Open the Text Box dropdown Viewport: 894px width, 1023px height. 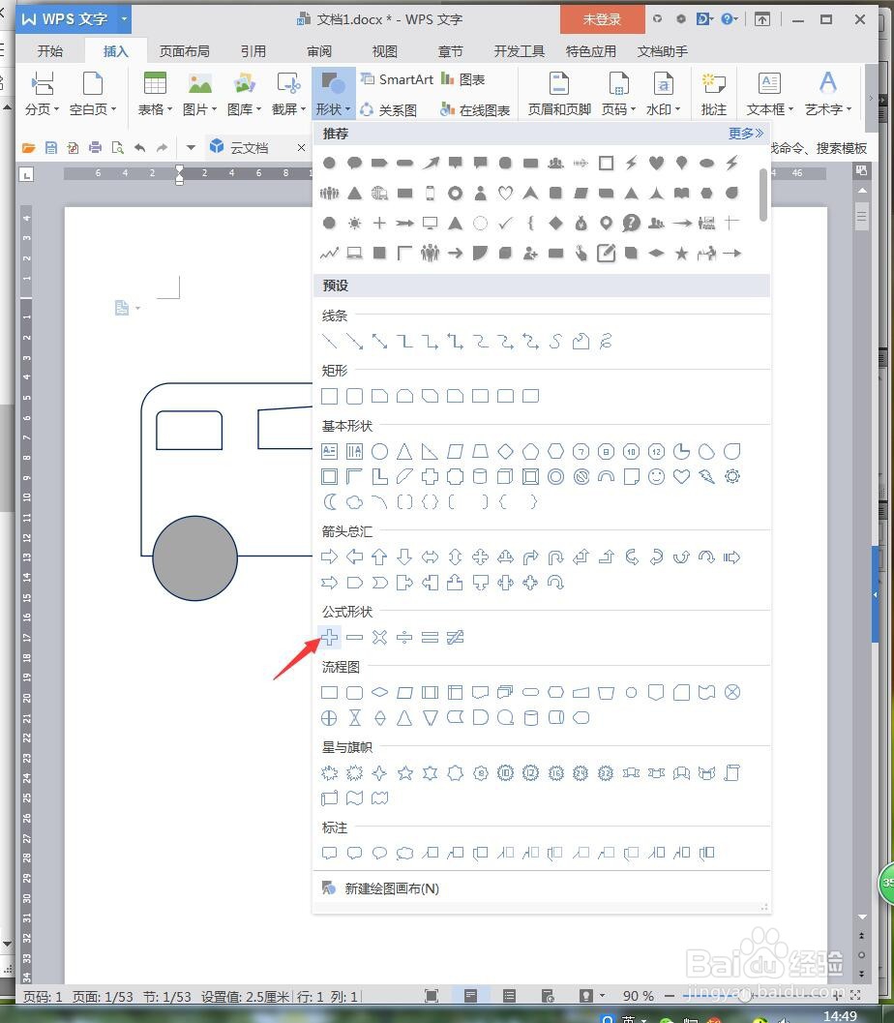click(x=769, y=109)
